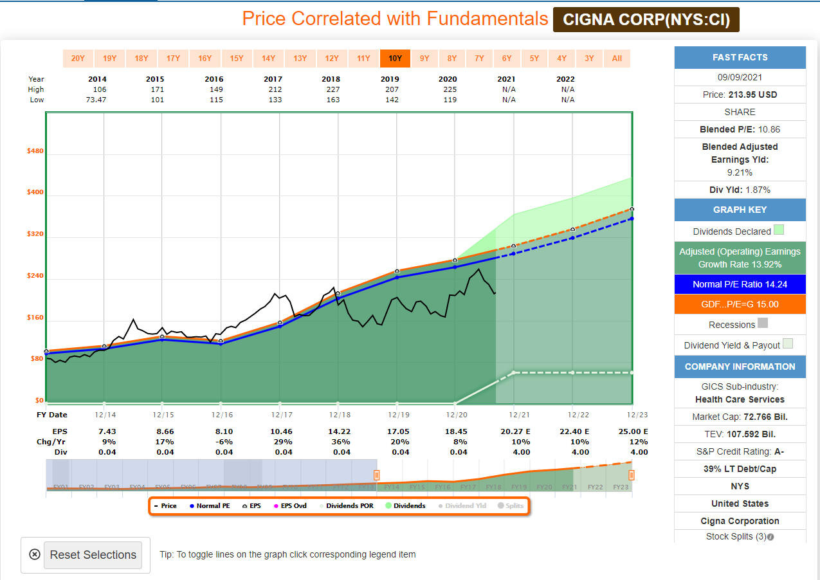Click the 09/09/2021 date text

pyautogui.click(x=740, y=77)
